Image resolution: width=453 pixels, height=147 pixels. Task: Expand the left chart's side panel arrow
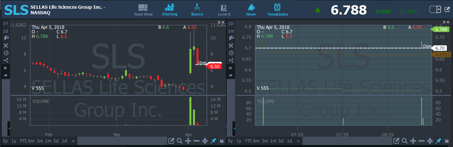pyautogui.click(x=9, y=129)
